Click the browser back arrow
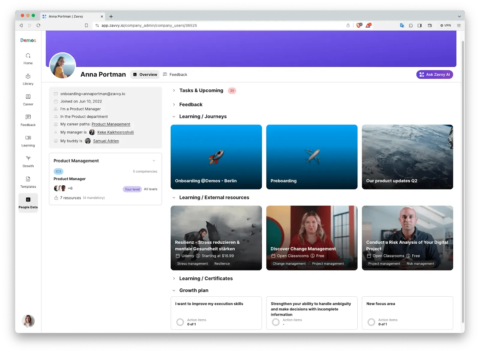This screenshot has width=480, height=353. [x=21, y=25]
